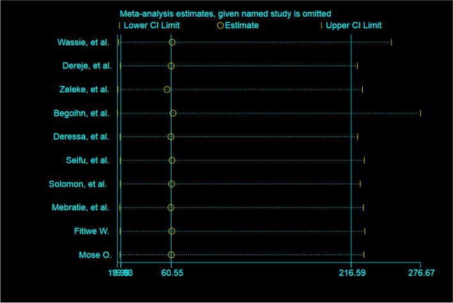The height and width of the screenshot is (303, 453).
Task: Select the Estimate circle symbol in the legend
Action: pyautogui.click(x=221, y=26)
